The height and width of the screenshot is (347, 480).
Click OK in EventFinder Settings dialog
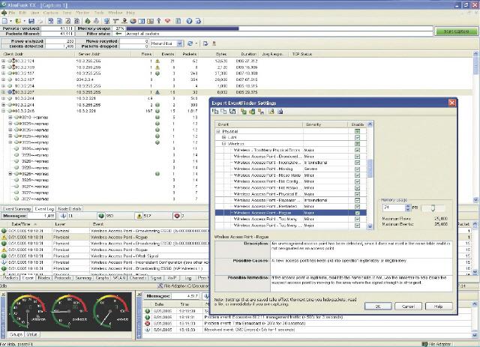[x=378, y=306]
